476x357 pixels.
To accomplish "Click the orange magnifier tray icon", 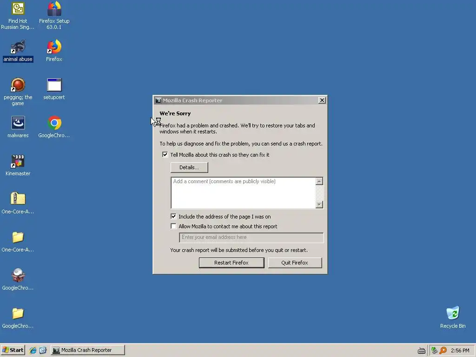I will pyautogui.click(x=443, y=350).
